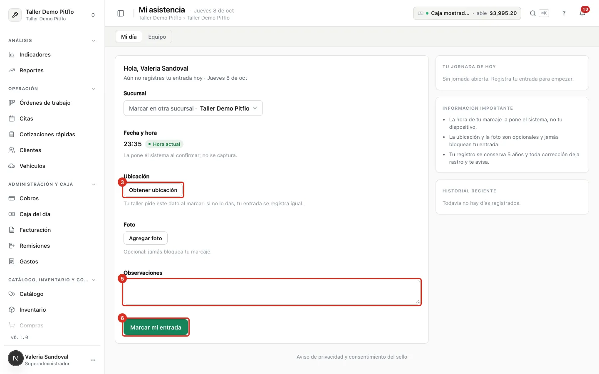Focus the Observaciones text area
The height and width of the screenshot is (374, 599).
pyautogui.click(x=272, y=292)
